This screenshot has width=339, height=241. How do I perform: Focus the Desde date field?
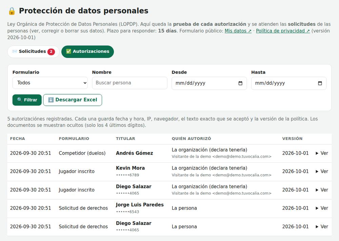[x=209, y=83]
